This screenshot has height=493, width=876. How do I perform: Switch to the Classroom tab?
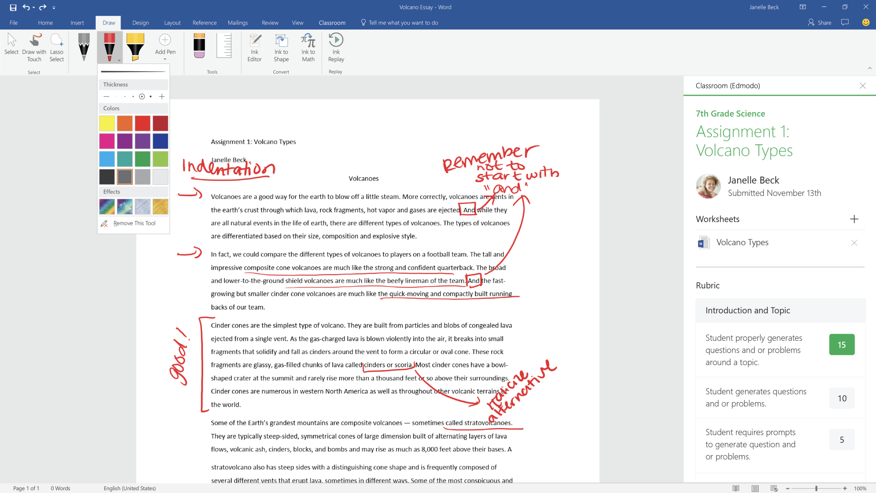332,23
